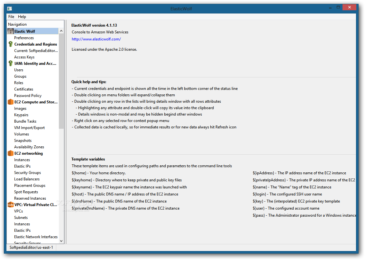Viewport: 365px width, 260px height.
Task: Open the File menu
Action: (x=11, y=16)
